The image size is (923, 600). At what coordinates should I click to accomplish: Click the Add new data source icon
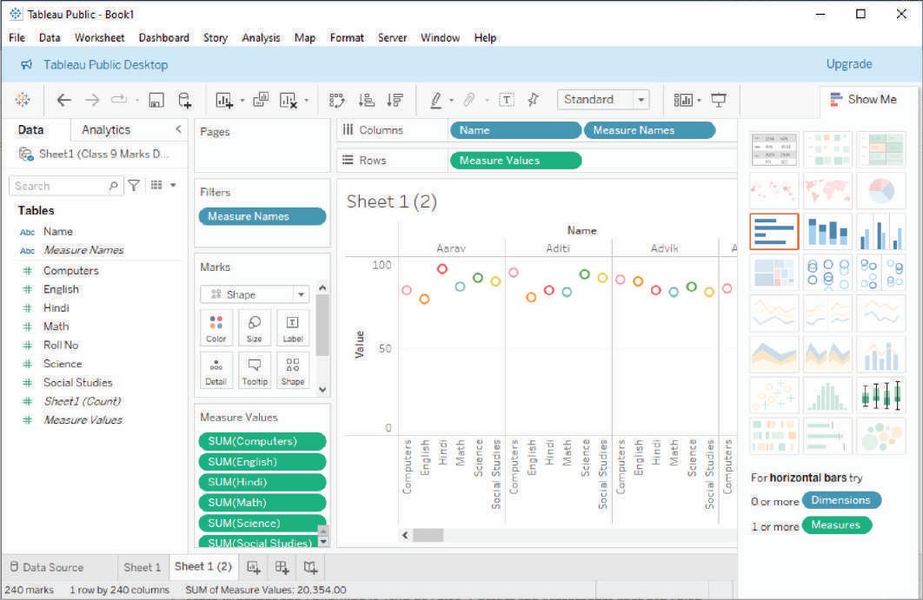(x=185, y=100)
